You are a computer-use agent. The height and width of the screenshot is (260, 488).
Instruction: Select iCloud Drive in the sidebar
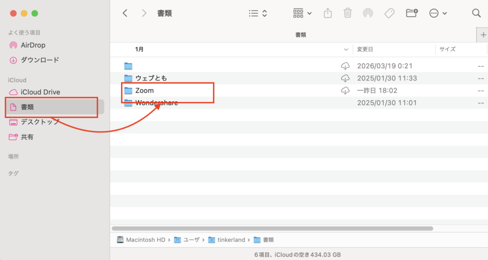pos(40,92)
